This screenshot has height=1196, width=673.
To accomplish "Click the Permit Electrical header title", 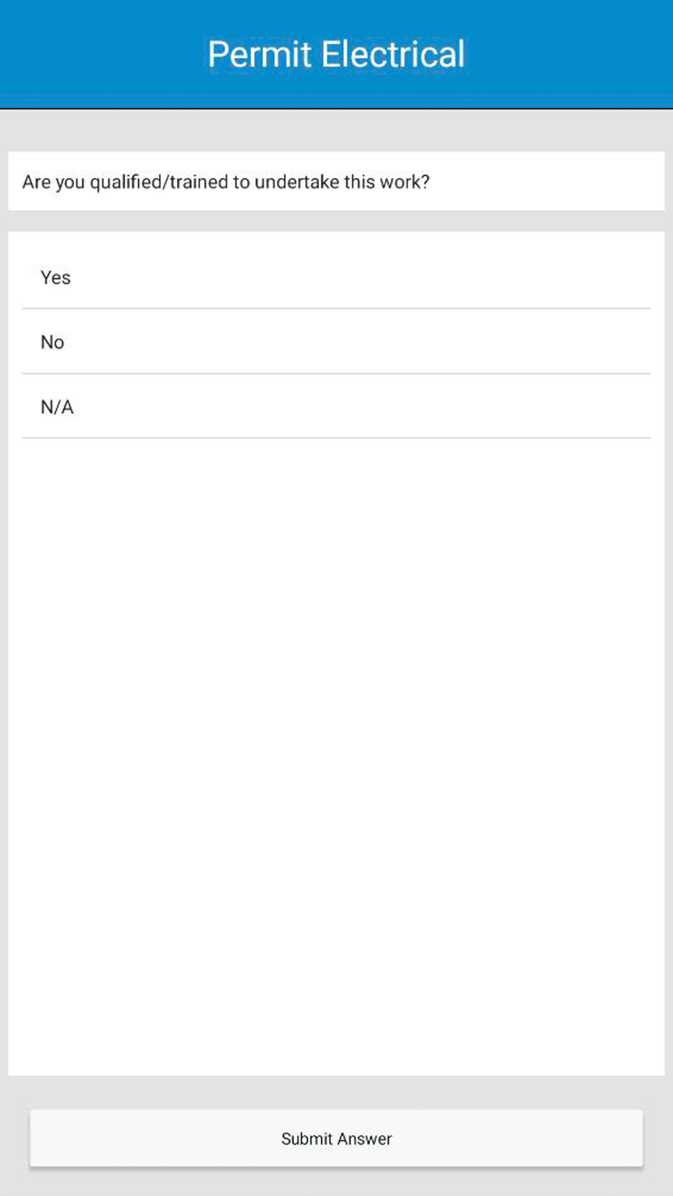I will [x=336, y=54].
